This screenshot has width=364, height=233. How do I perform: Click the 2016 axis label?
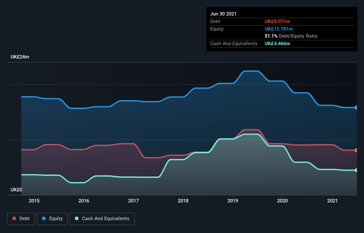tap(84, 201)
